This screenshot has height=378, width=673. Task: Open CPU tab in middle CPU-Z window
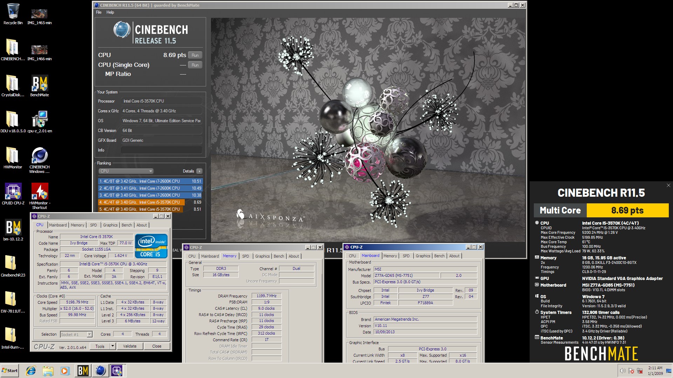(192, 256)
